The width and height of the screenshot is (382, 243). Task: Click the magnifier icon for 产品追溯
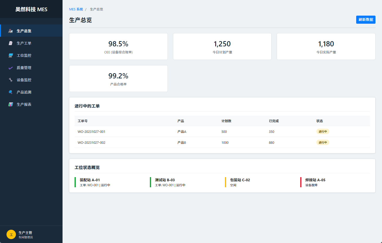[10, 92]
